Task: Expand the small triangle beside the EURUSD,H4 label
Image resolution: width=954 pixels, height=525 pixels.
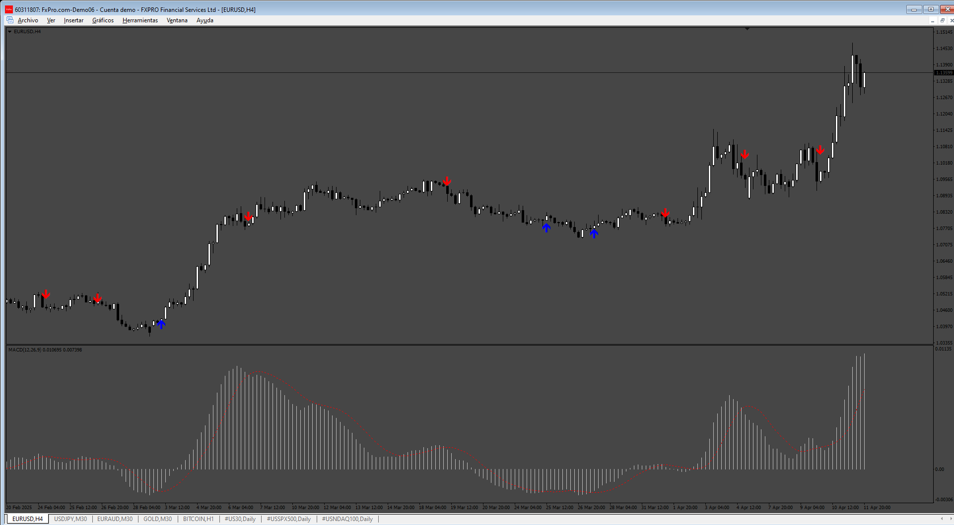Action: pyautogui.click(x=9, y=32)
